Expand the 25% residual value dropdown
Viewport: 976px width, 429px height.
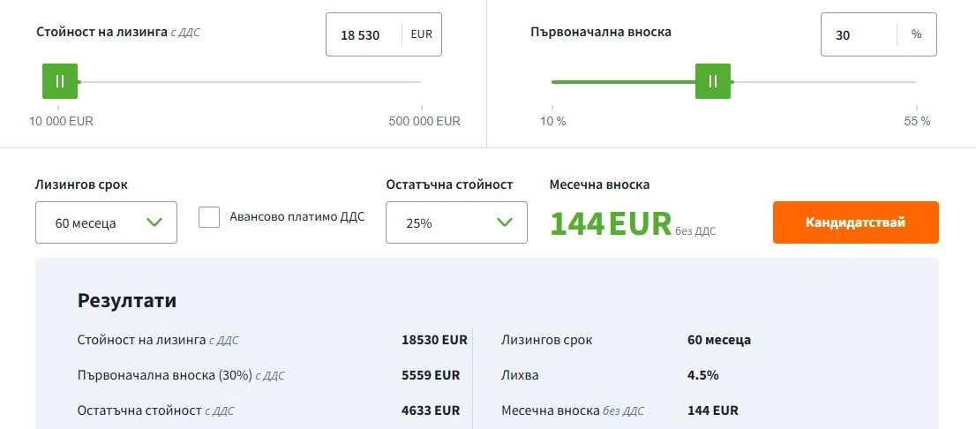pos(456,222)
